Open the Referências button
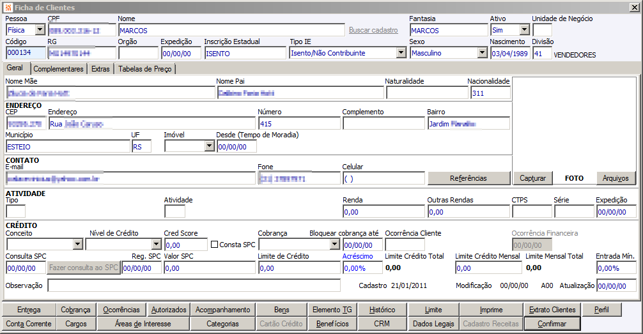Screen dimensions: 643x334 tap(469, 178)
